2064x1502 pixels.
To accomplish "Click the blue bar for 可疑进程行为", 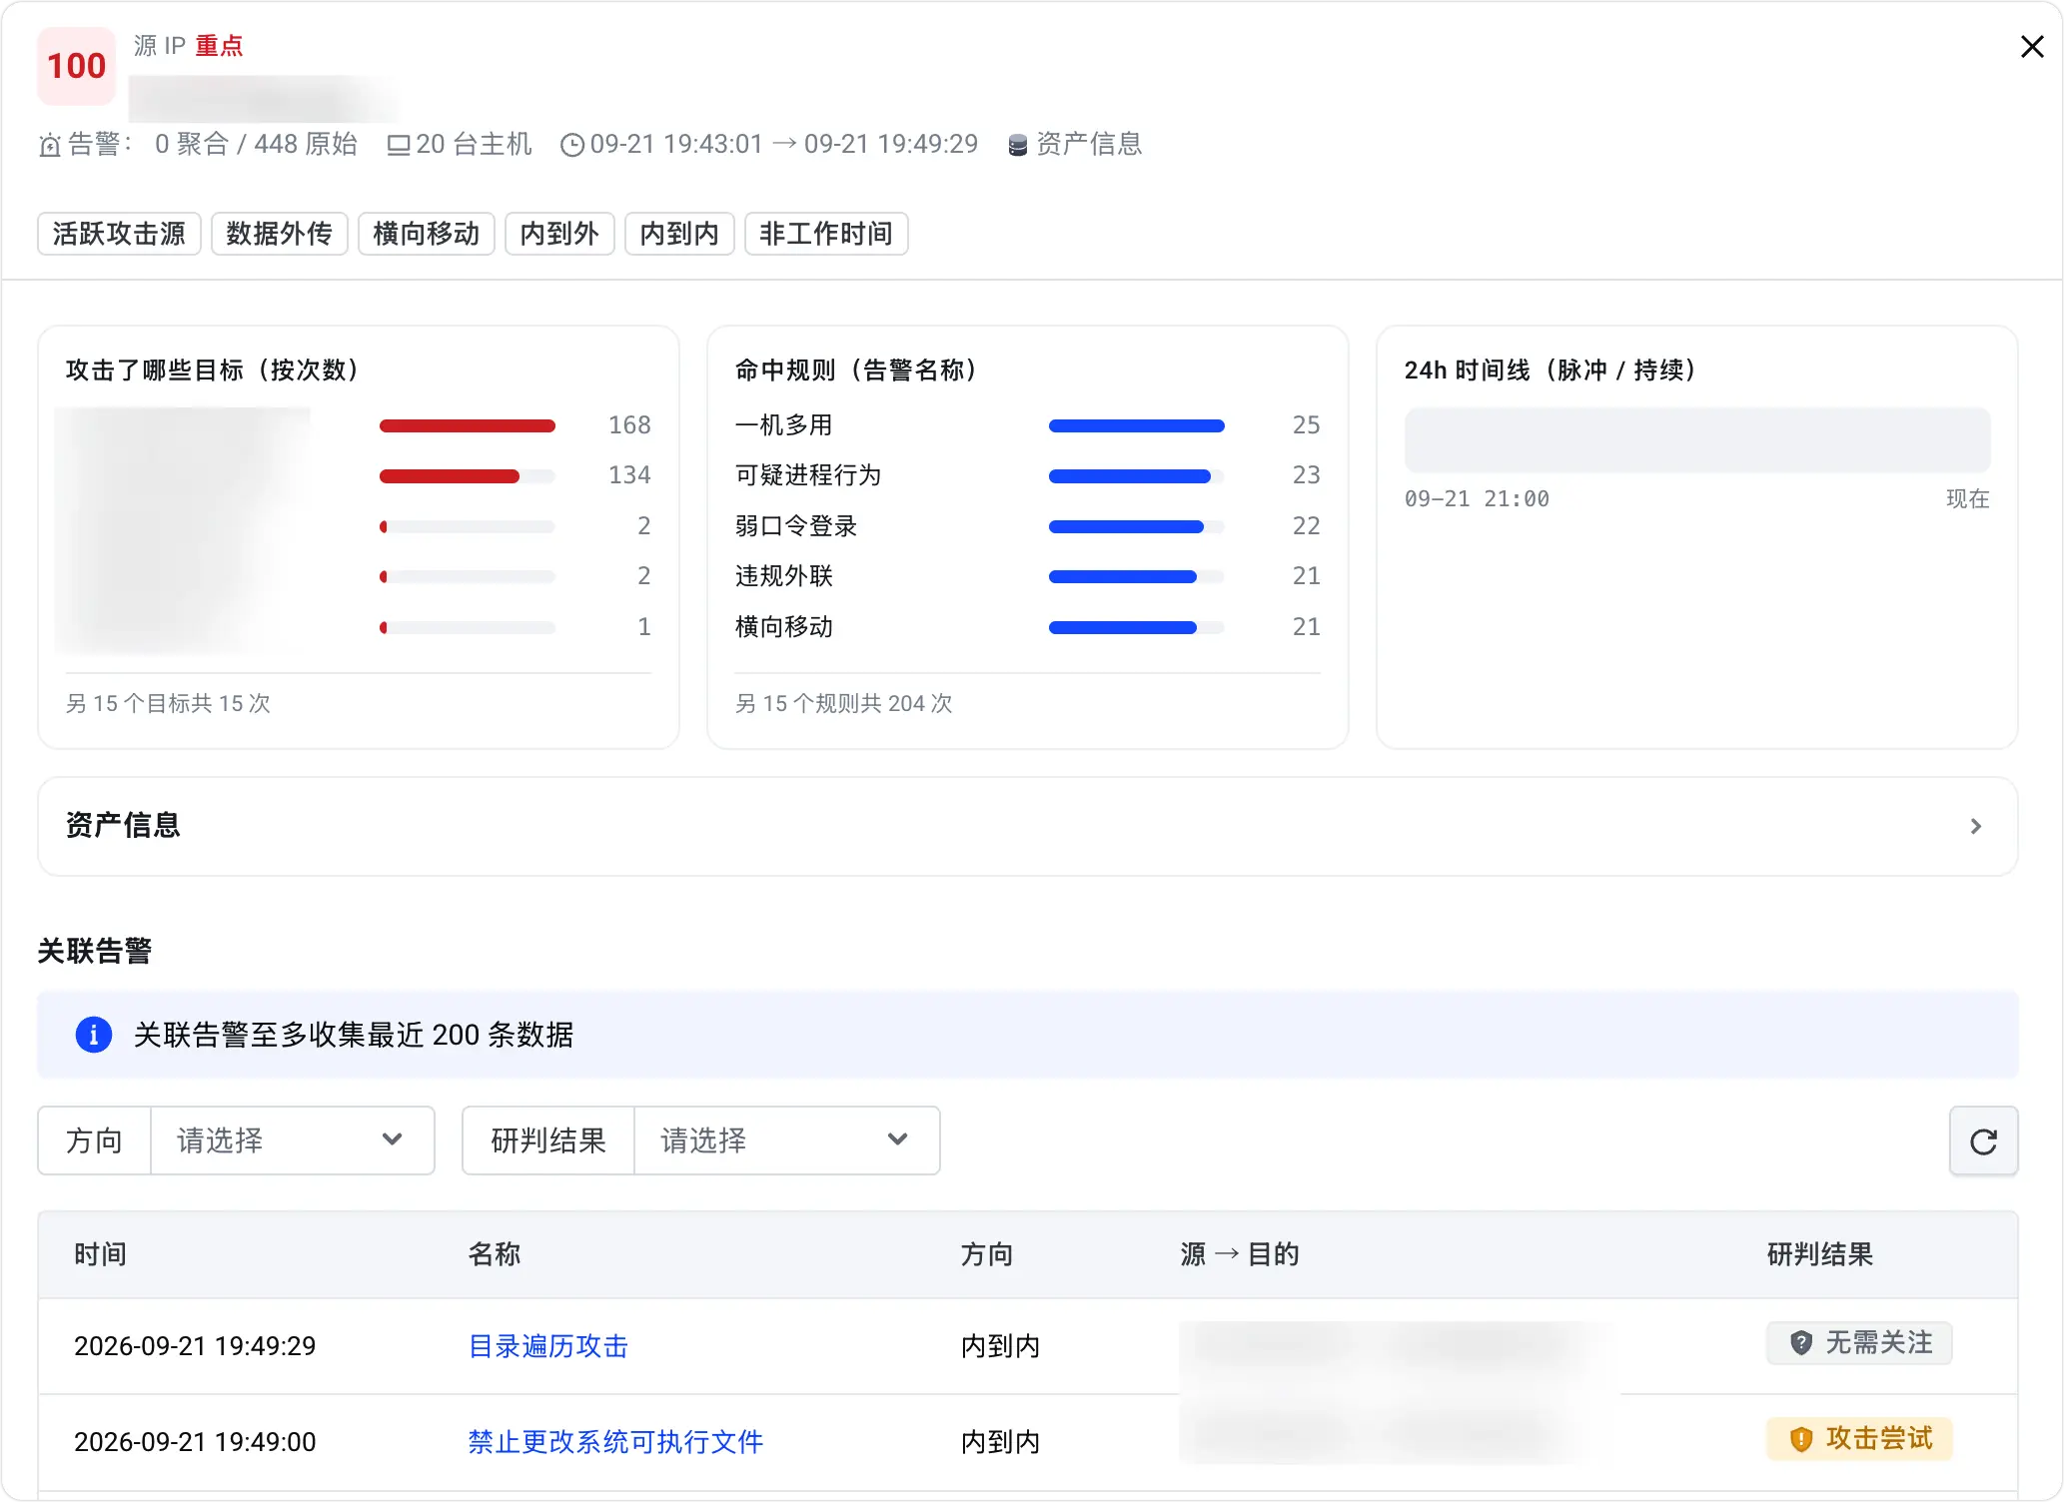I will (1130, 476).
